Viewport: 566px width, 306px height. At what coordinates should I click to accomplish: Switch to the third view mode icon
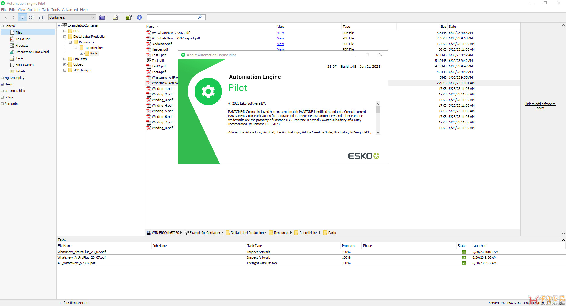(41, 17)
